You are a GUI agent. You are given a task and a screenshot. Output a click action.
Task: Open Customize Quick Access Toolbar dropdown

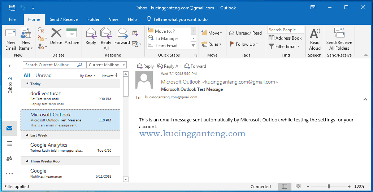(33, 8)
